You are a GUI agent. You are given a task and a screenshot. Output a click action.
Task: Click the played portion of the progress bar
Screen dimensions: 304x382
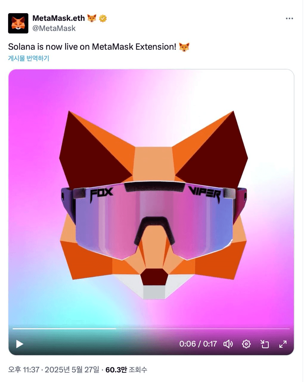click(x=64, y=329)
